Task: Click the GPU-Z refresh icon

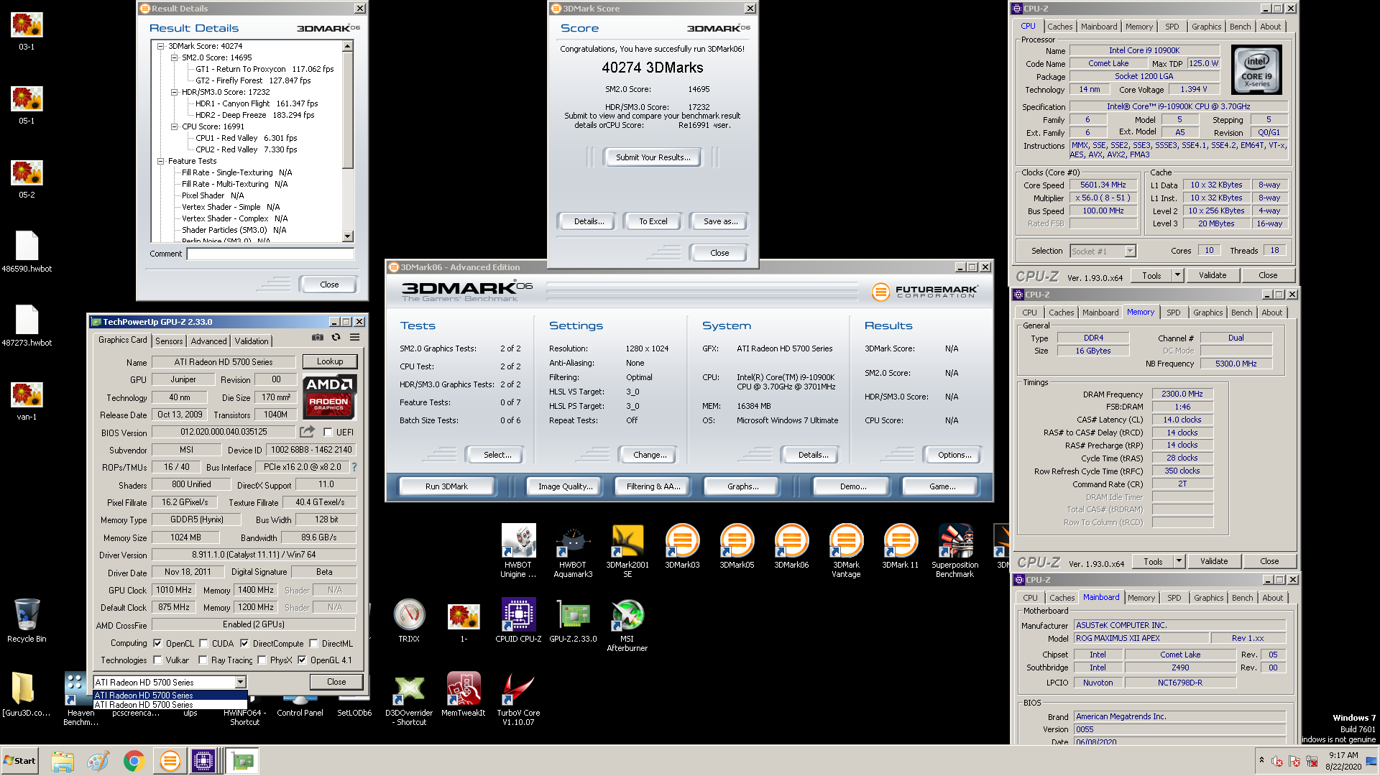Action: point(336,337)
